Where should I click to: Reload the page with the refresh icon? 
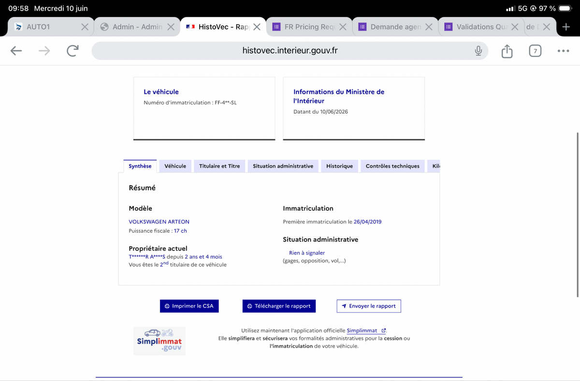click(x=72, y=51)
